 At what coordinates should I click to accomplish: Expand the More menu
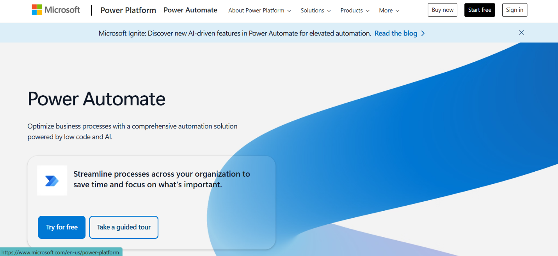click(389, 11)
